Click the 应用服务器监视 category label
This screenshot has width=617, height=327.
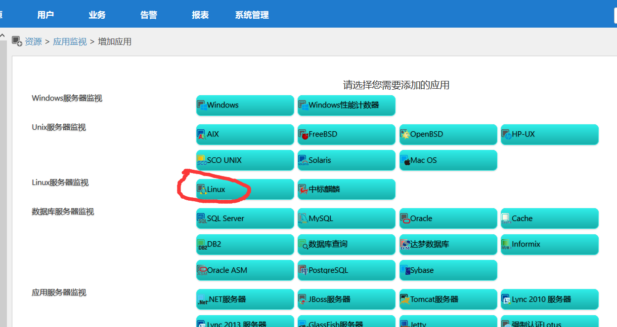pos(59,292)
